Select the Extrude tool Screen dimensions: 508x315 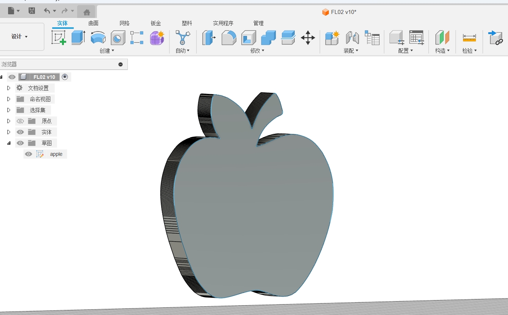coord(78,37)
